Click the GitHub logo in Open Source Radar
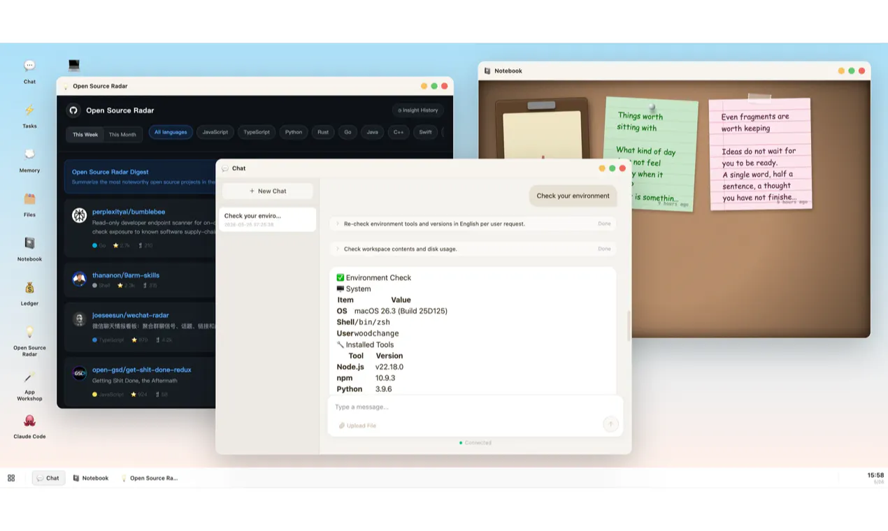Image resolution: width=888 pixels, height=531 pixels. [73, 110]
